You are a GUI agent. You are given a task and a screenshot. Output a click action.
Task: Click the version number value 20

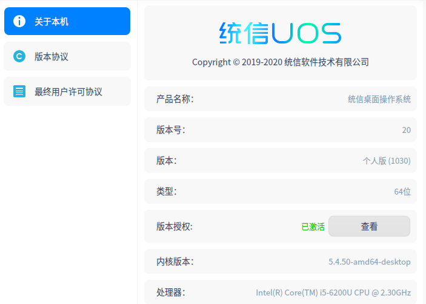coord(406,130)
